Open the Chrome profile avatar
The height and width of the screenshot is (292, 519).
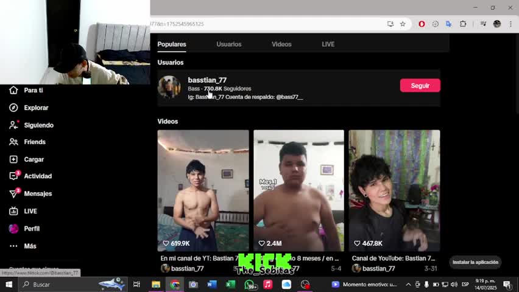[x=497, y=24]
